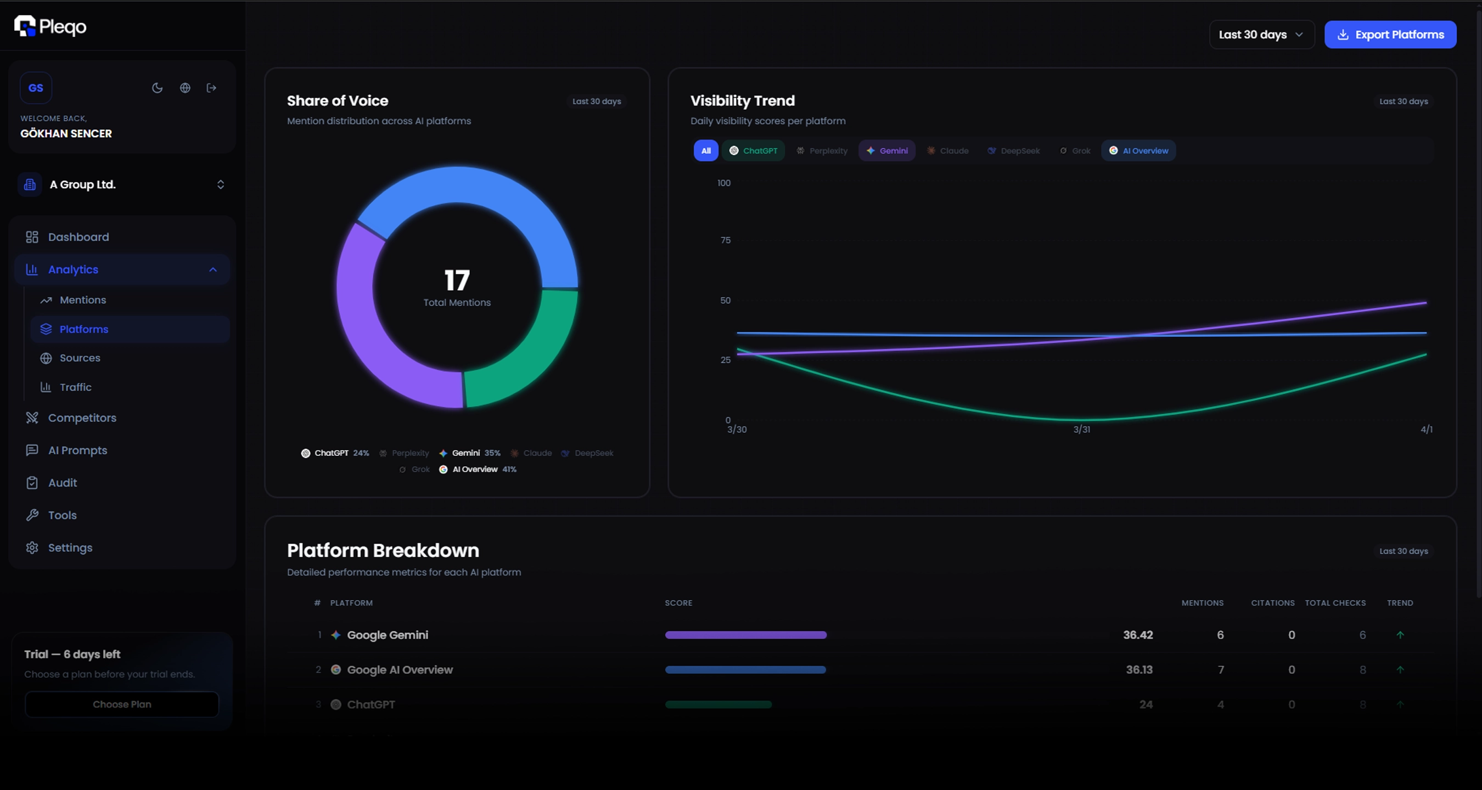This screenshot has height=790, width=1482.
Task: Enable the Gemini platform filter
Action: [x=887, y=151]
